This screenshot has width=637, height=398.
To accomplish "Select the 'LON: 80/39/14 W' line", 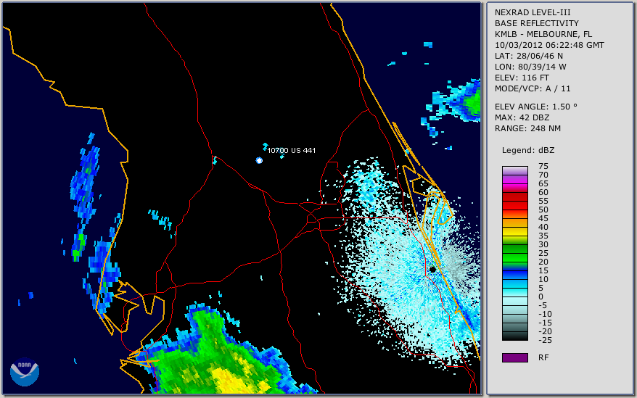I will pos(530,67).
